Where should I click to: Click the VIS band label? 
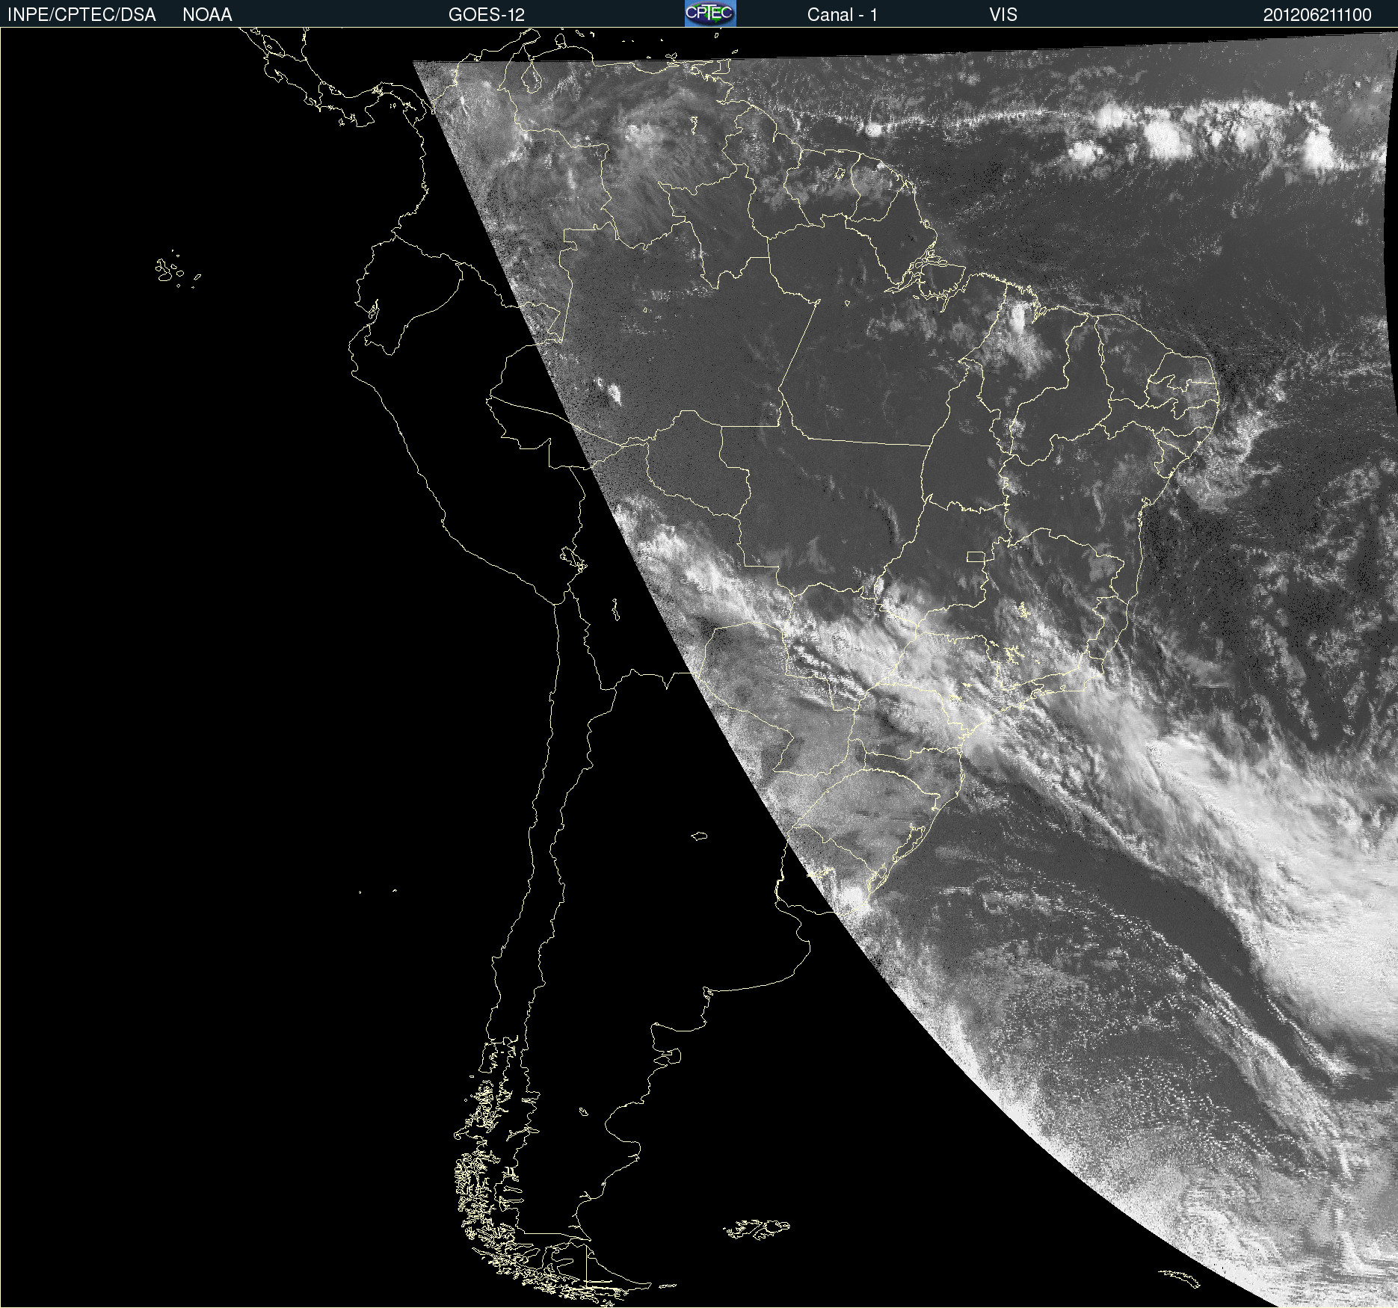click(1003, 15)
